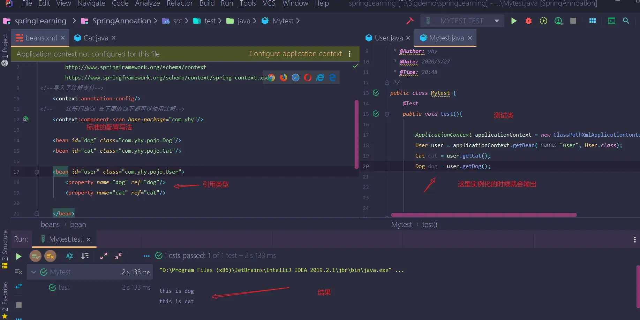Viewport: 640px width, 320px height.
Task: Collapse all test results in Run panel
Action: click(x=119, y=256)
